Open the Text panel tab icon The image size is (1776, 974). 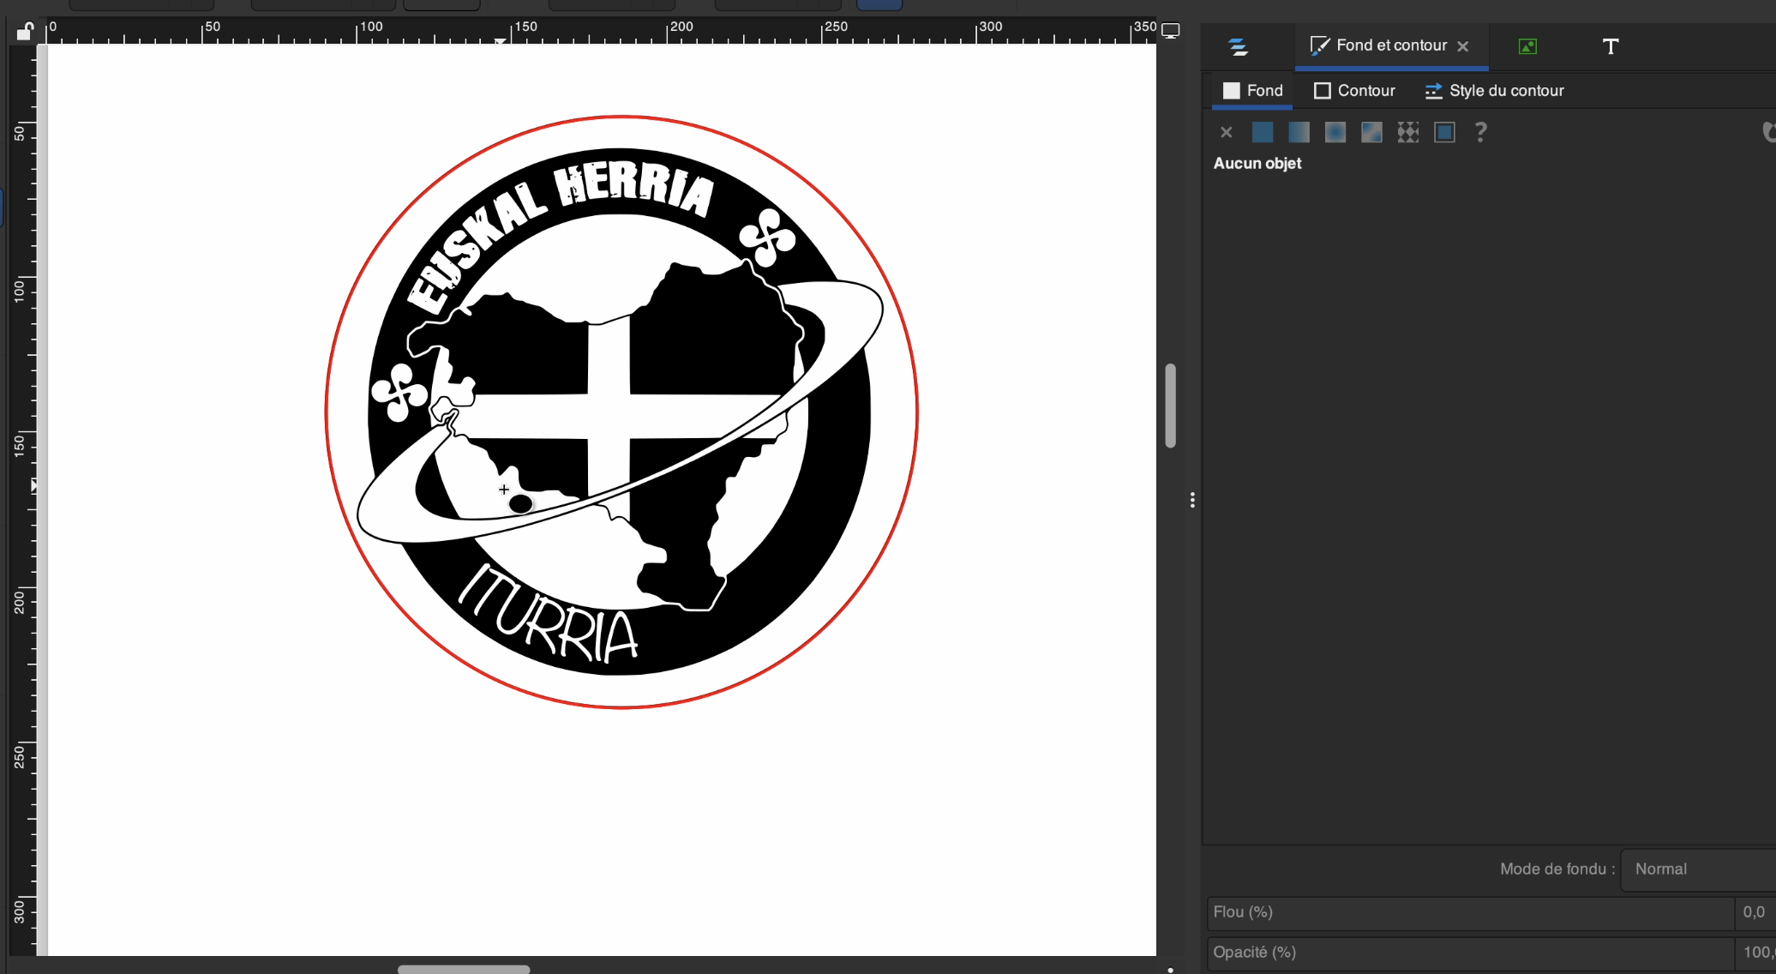tap(1611, 47)
